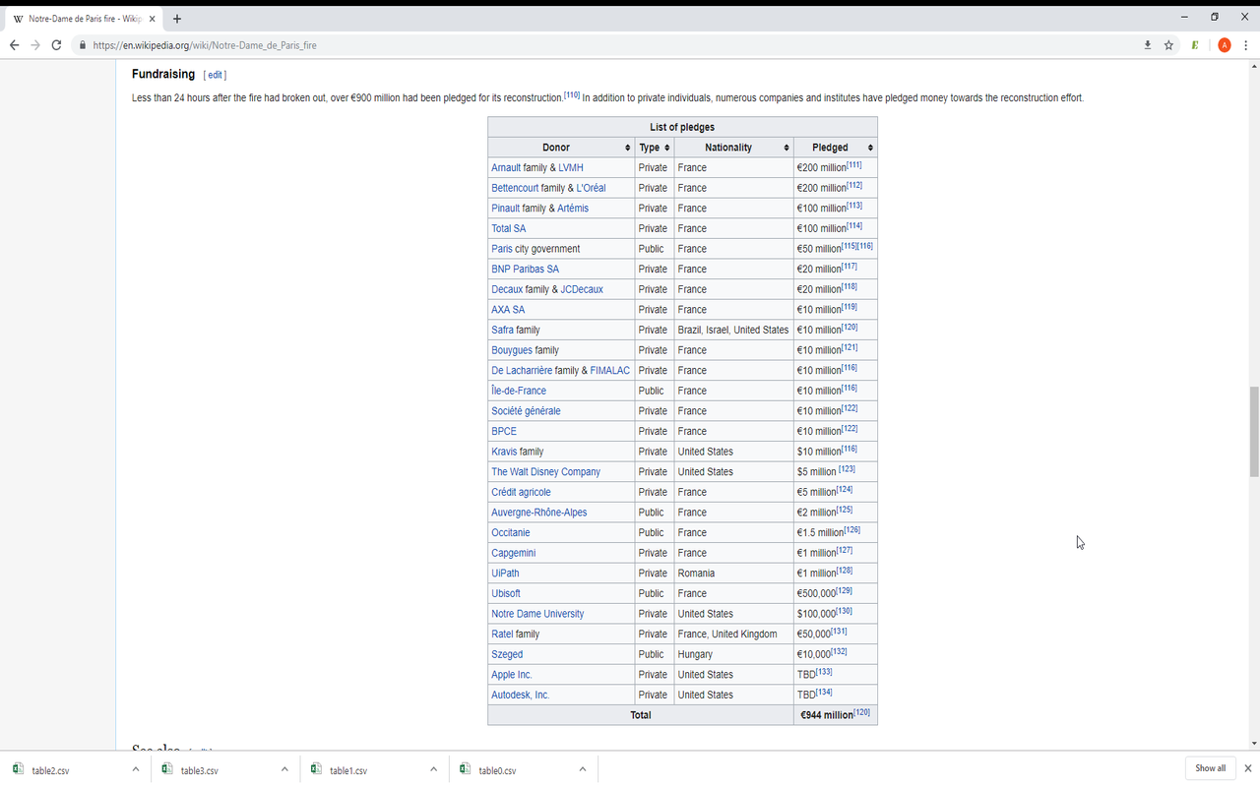Screen dimensions: 1260x787
Task: Open the Occitanie link
Action: [510, 532]
